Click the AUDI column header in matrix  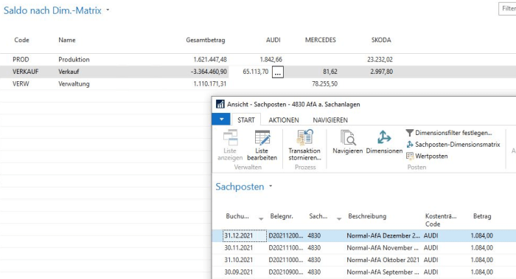click(273, 40)
